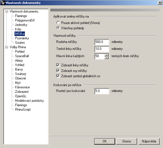
Task: Uncheck 'Zobrazit symbol globálních os'
Action: coord(58,76)
